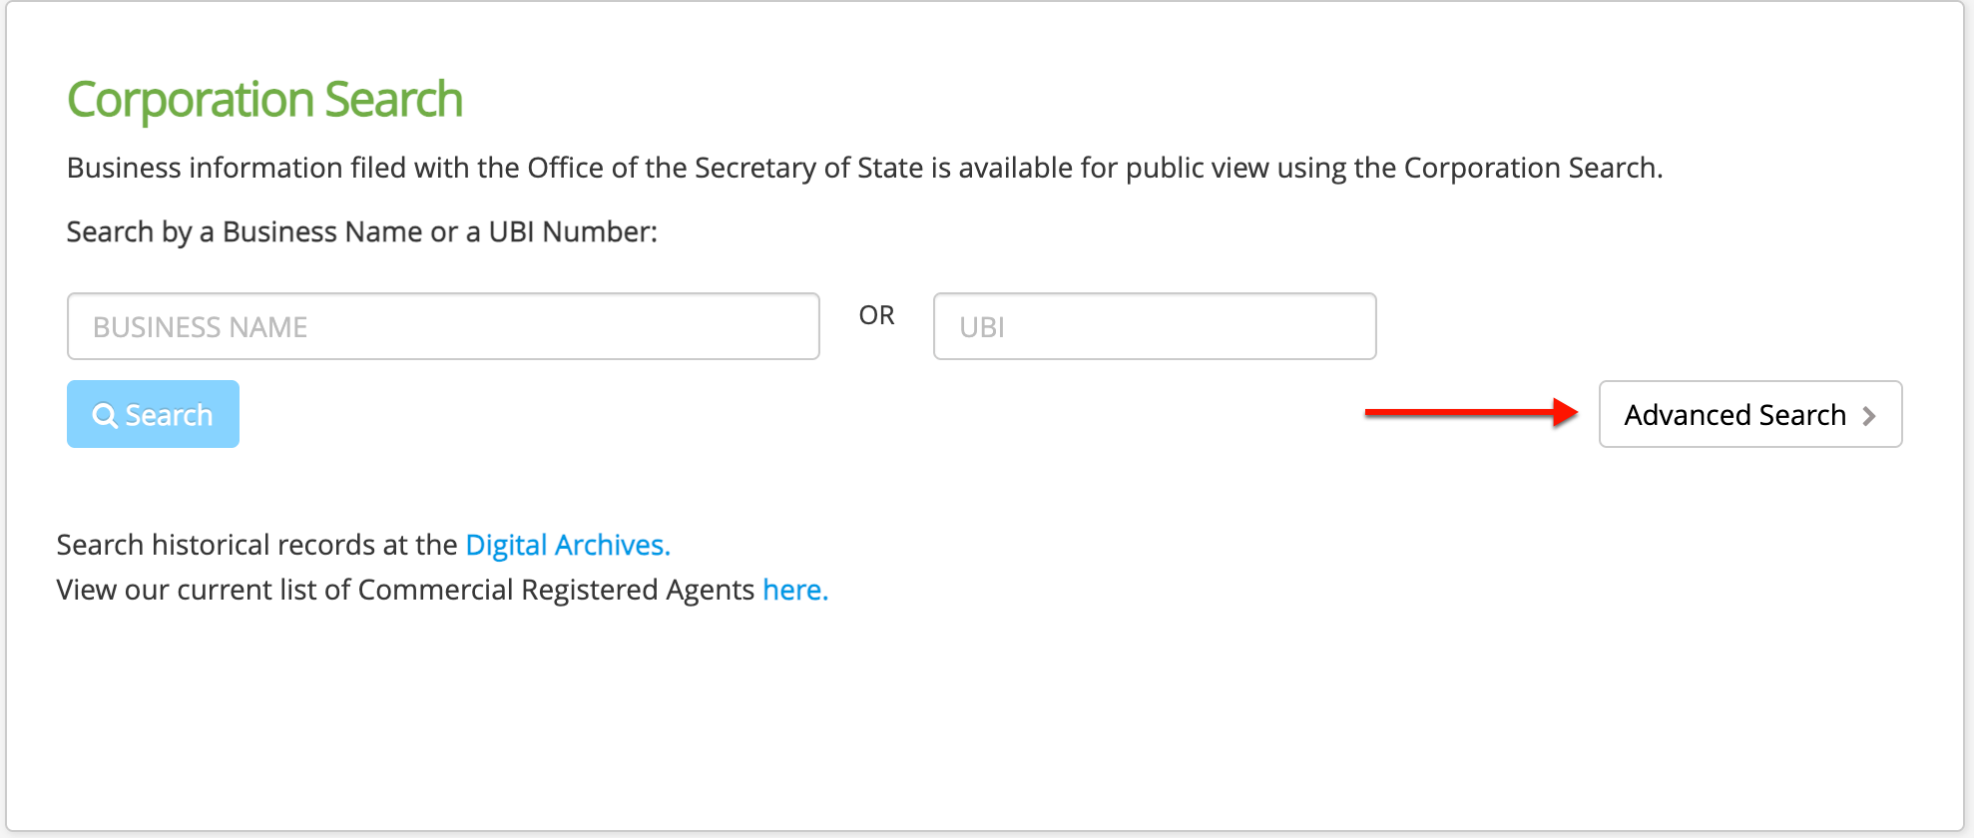Click the OR label between the fields
The width and height of the screenshot is (1974, 838).
[x=876, y=315]
